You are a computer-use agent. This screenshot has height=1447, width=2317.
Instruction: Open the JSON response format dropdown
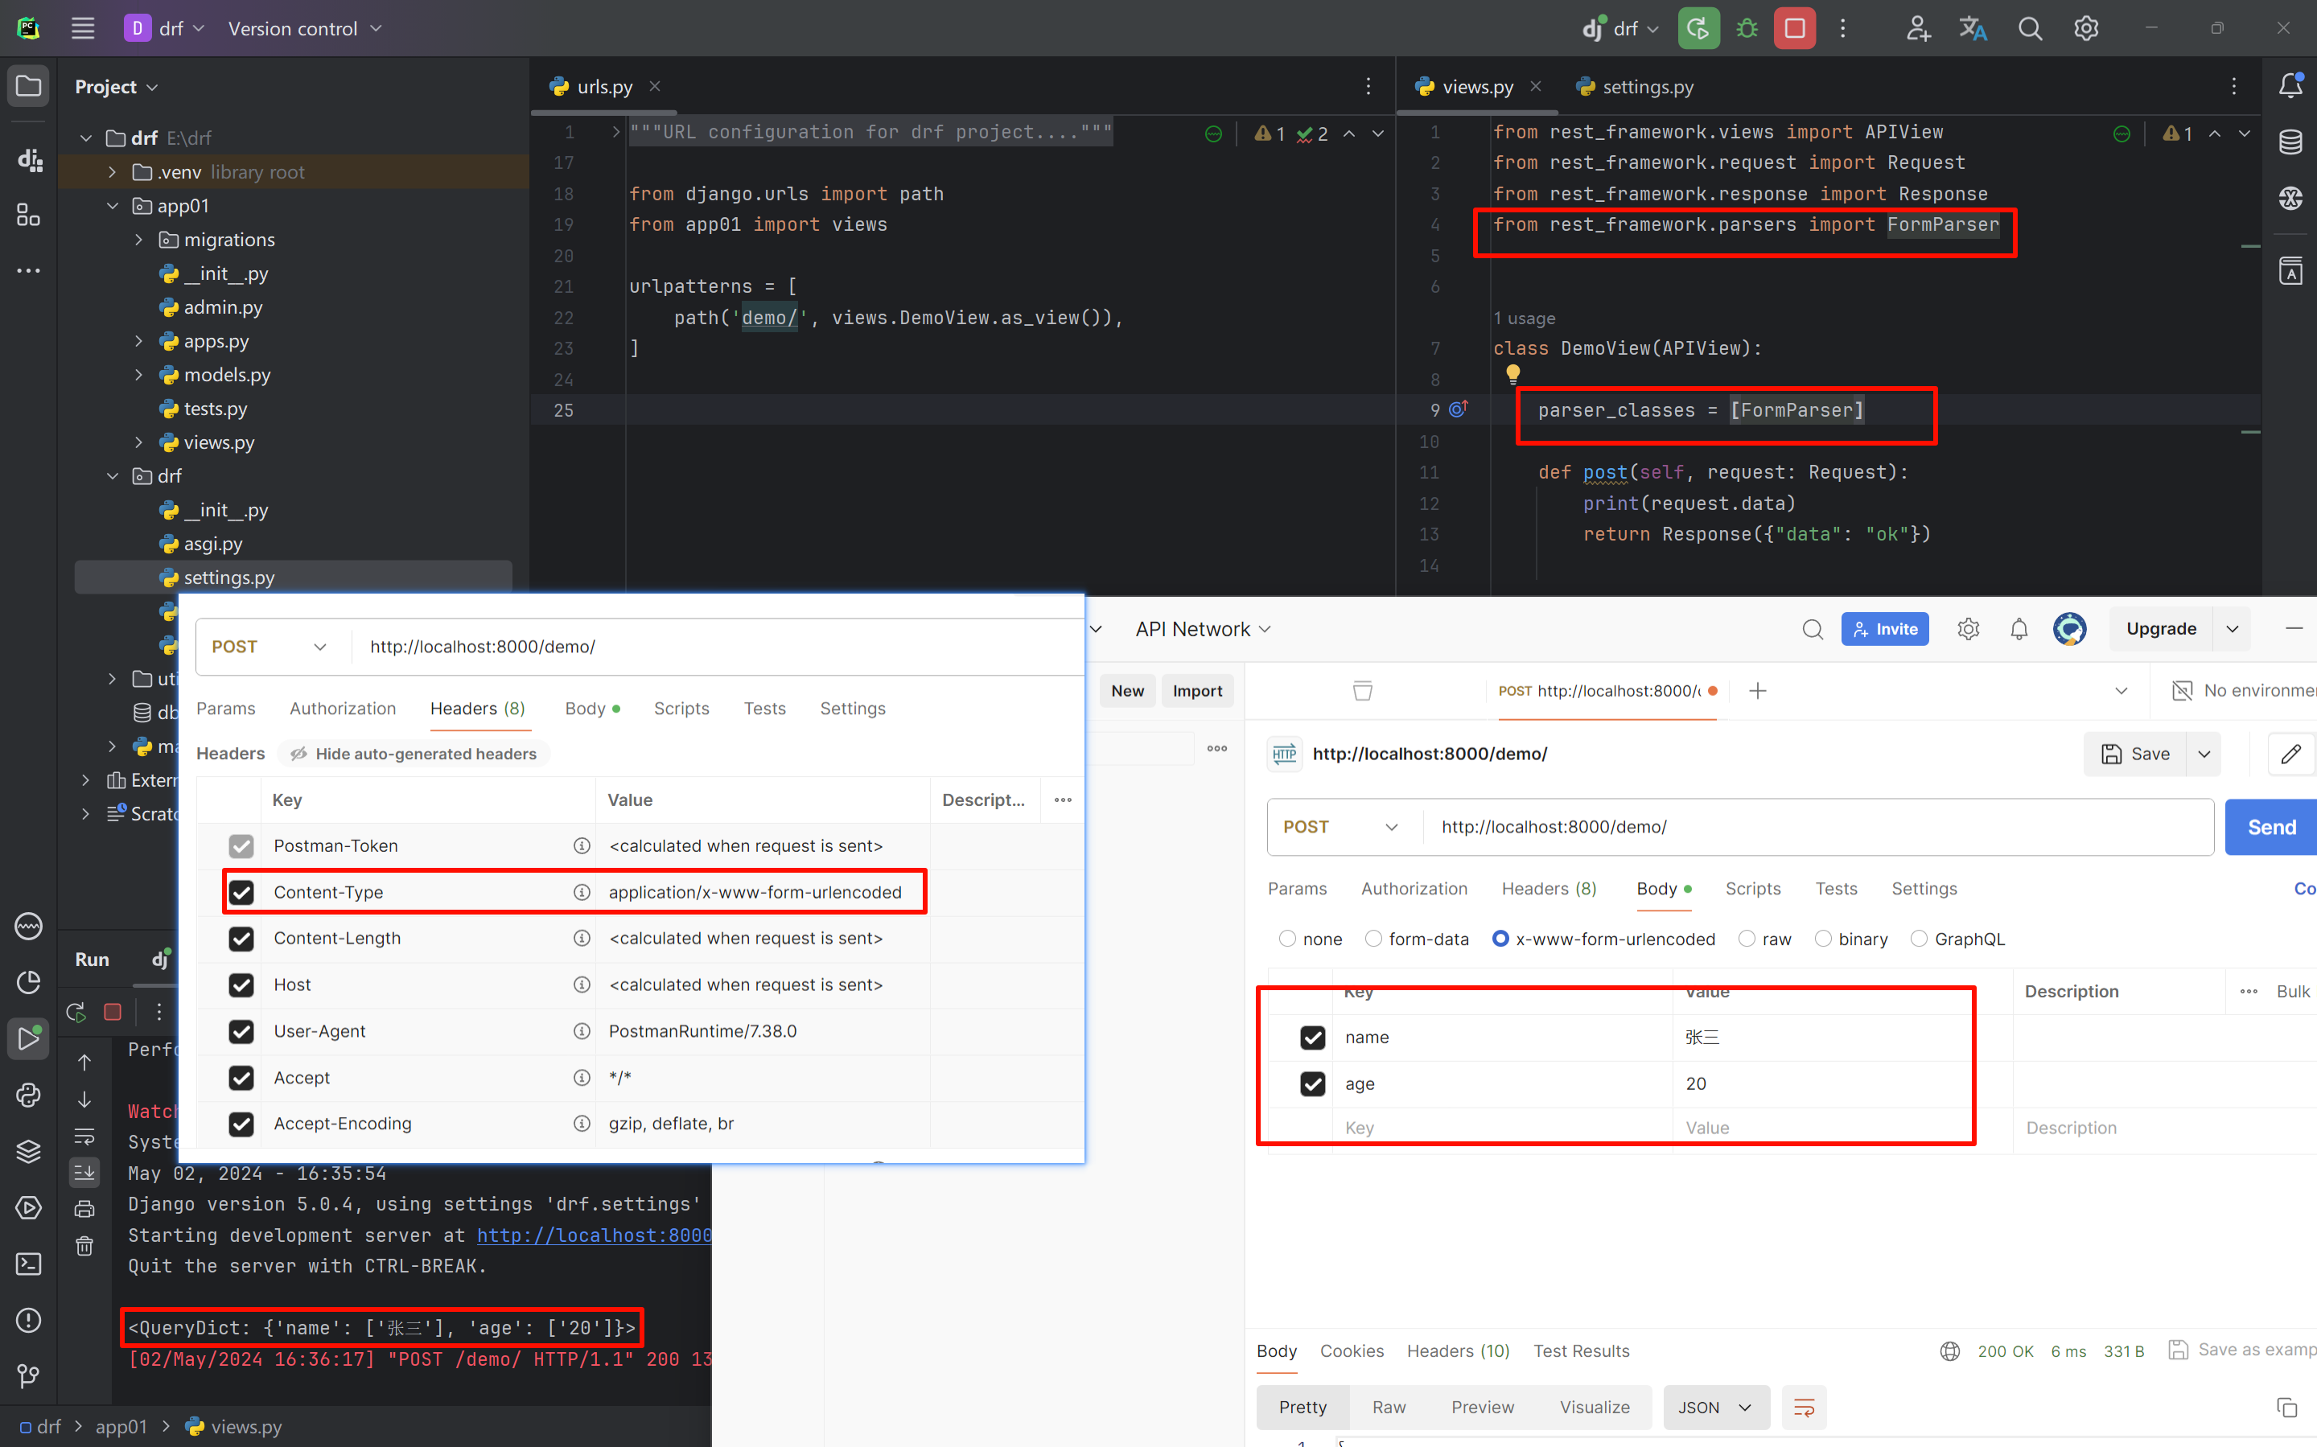[1715, 1407]
